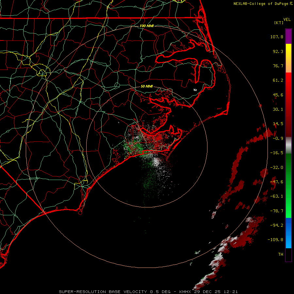Select the -94.2 legend value
Viewport: 294px width, 294px height.
click(x=277, y=225)
